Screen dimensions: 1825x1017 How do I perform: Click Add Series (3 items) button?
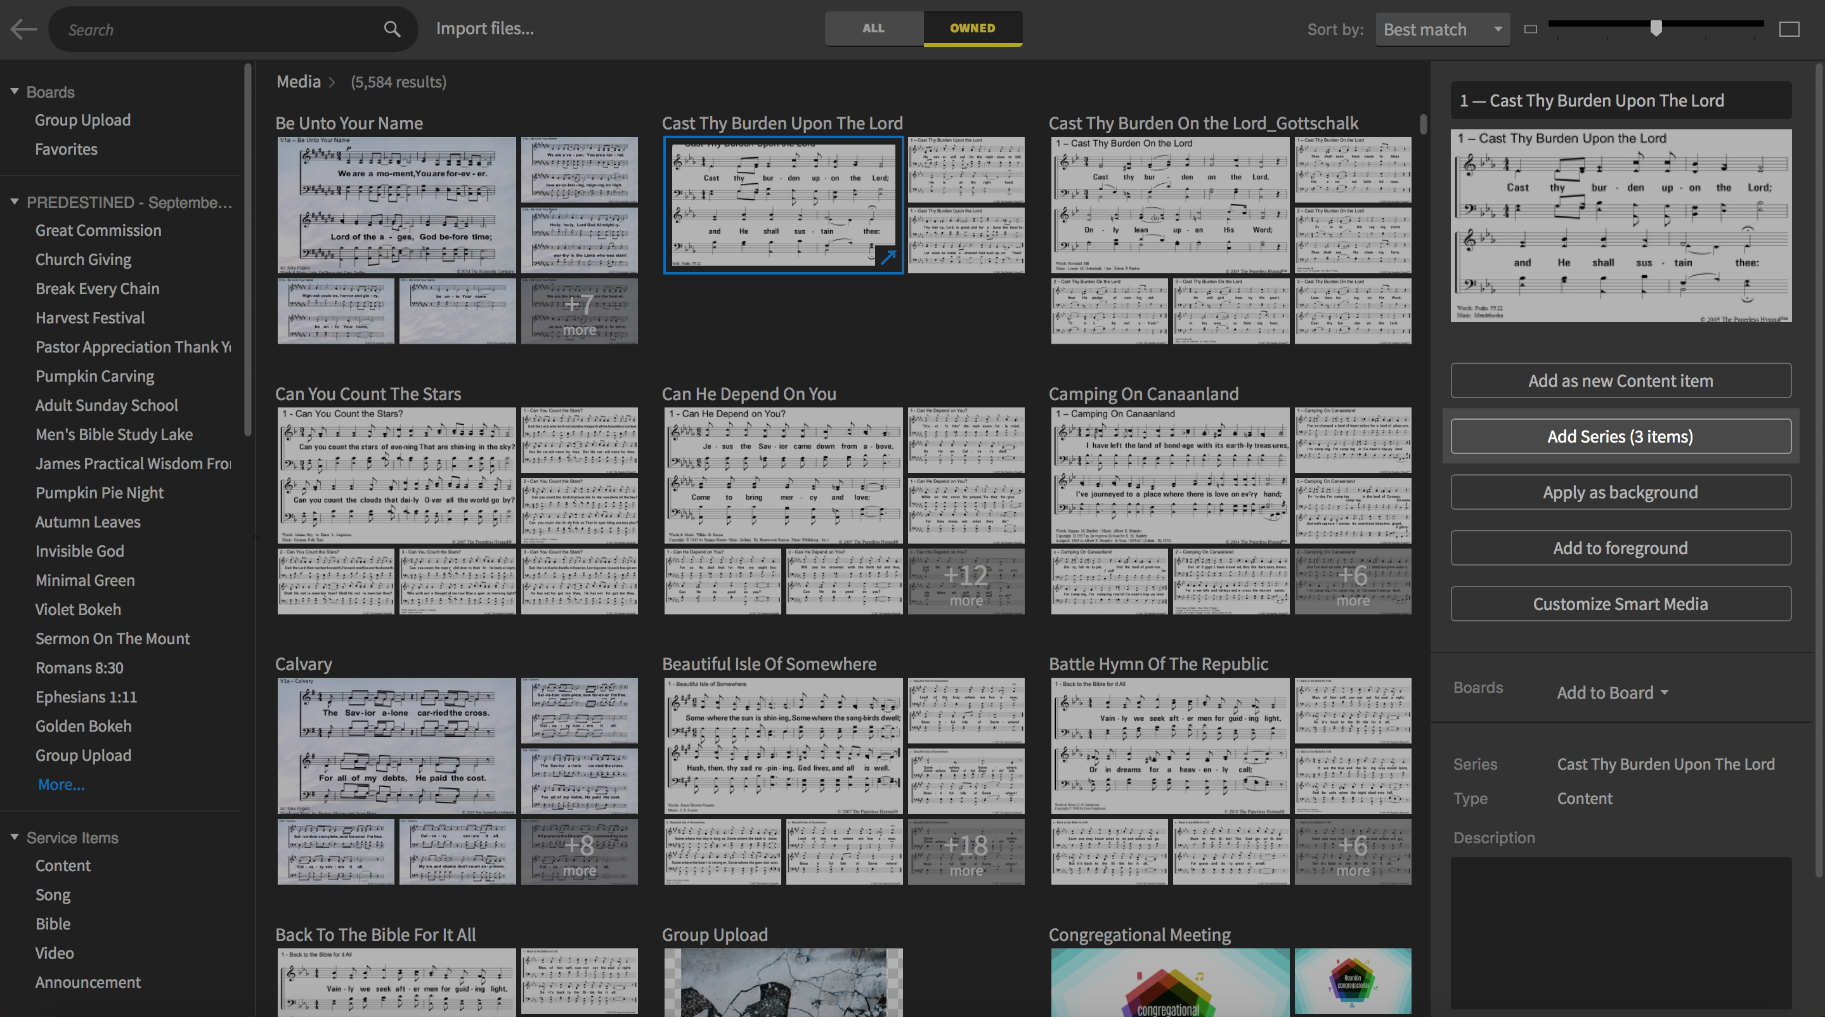tap(1620, 436)
